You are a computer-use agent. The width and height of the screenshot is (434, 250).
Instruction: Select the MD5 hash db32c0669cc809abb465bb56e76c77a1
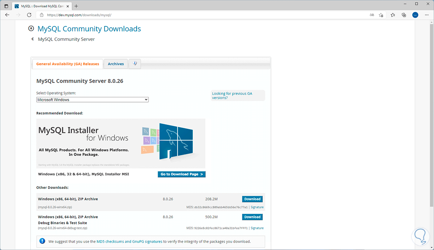click(221, 207)
